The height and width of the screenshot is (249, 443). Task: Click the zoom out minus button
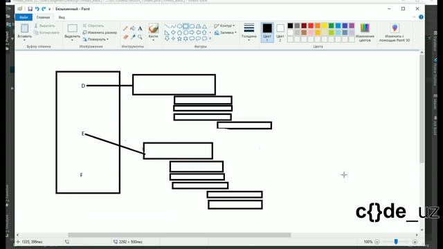coord(377,242)
